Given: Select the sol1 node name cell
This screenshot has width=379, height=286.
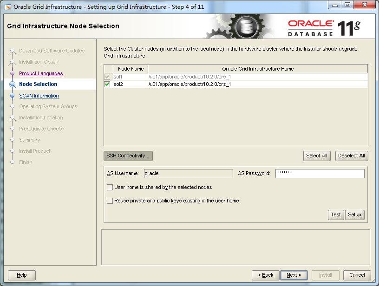Looking at the screenshot, I should (x=131, y=77).
